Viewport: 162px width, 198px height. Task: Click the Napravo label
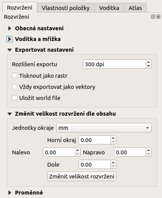click(x=94, y=152)
